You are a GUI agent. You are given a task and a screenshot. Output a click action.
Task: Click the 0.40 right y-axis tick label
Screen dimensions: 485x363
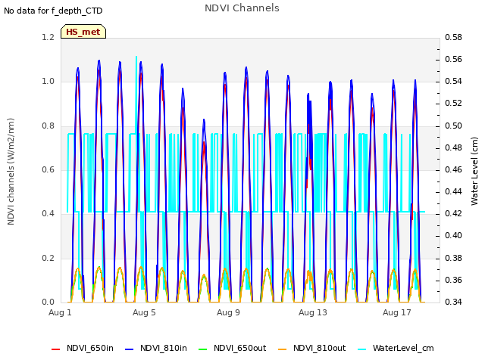[x=453, y=236]
